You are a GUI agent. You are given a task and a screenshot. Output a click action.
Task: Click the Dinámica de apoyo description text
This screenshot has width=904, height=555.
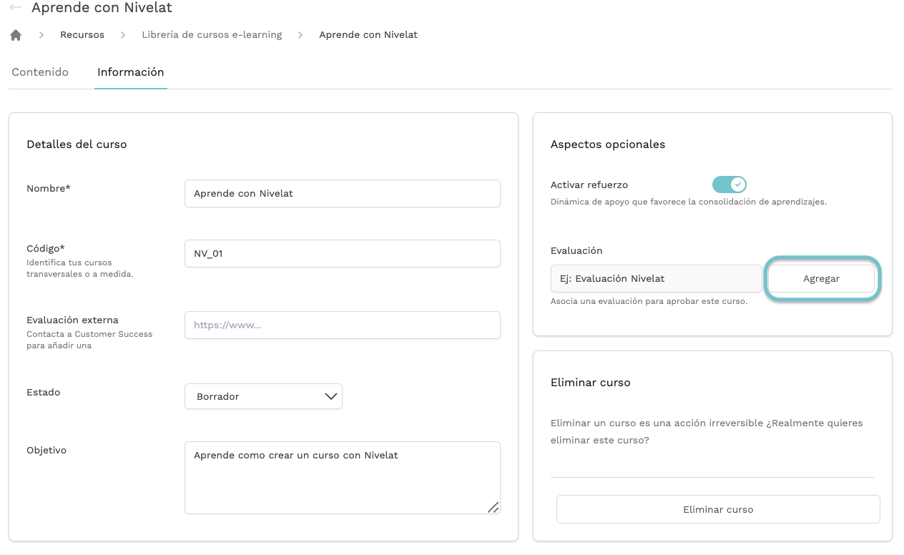(x=689, y=202)
